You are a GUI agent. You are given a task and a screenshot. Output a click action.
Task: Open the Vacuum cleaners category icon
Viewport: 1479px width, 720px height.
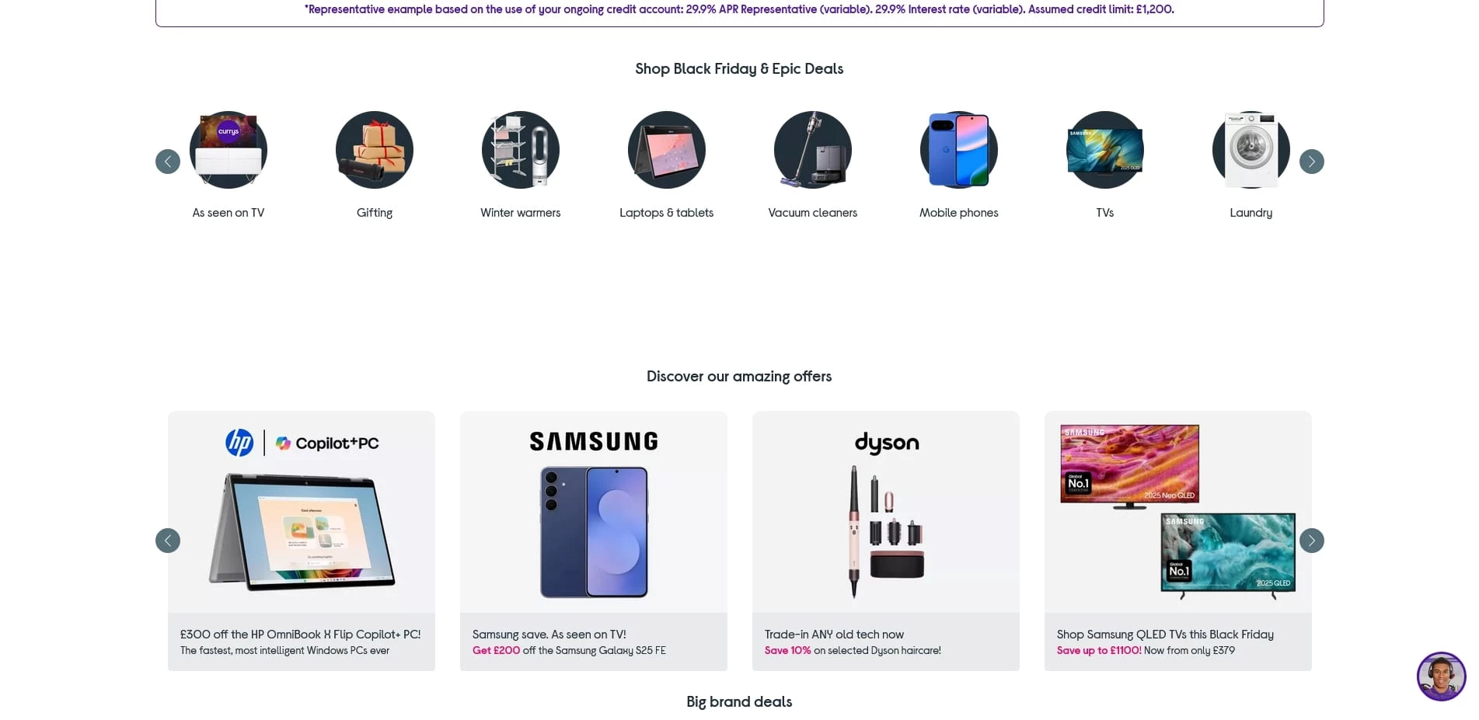pyautogui.click(x=813, y=150)
